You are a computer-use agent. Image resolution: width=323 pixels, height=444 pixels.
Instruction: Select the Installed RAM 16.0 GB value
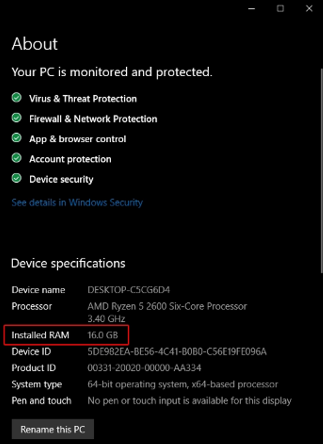(103, 335)
